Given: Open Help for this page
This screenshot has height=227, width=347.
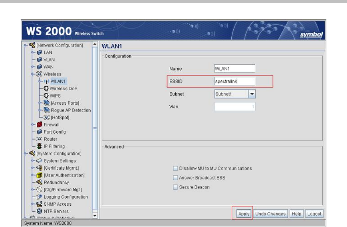Looking at the screenshot, I should pos(296,214).
